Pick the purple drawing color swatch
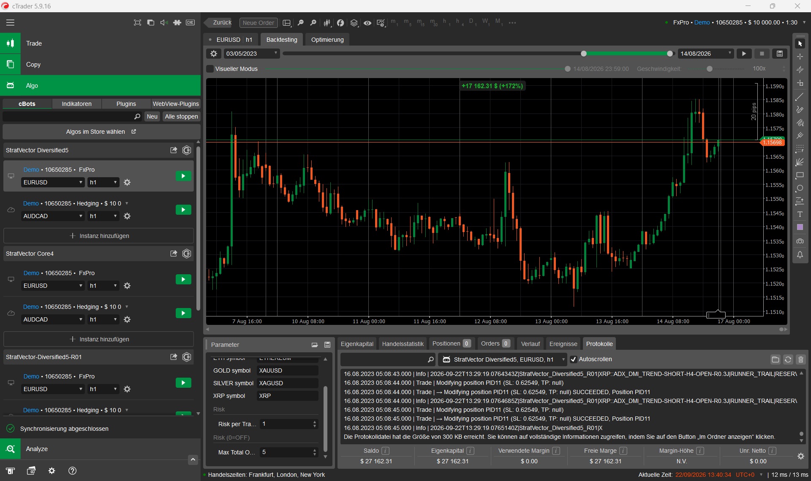Image resolution: width=811 pixels, height=481 pixels. point(800,227)
